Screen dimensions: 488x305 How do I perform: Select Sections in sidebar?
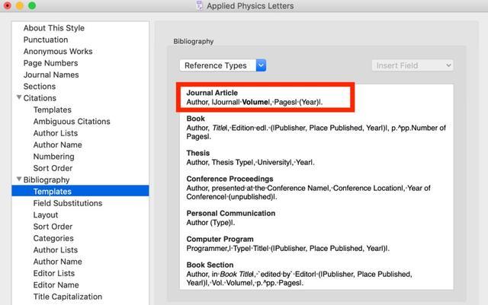coord(40,87)
